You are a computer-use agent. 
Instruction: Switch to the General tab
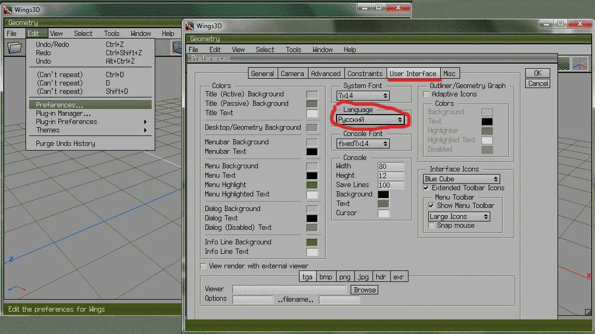pos(262,73)
